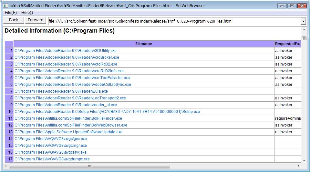310x172 pixels.
Task: Open the SolFileFinder.exe link
Action: point(68,118)
